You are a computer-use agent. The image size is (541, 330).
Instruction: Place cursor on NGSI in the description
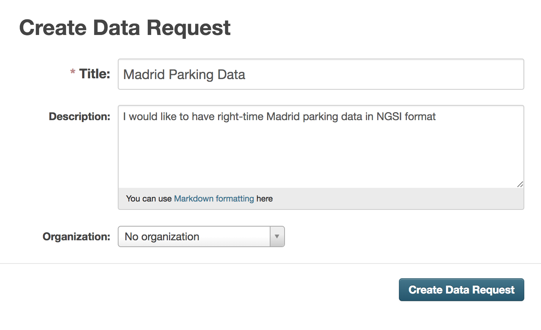coord(389,116)
